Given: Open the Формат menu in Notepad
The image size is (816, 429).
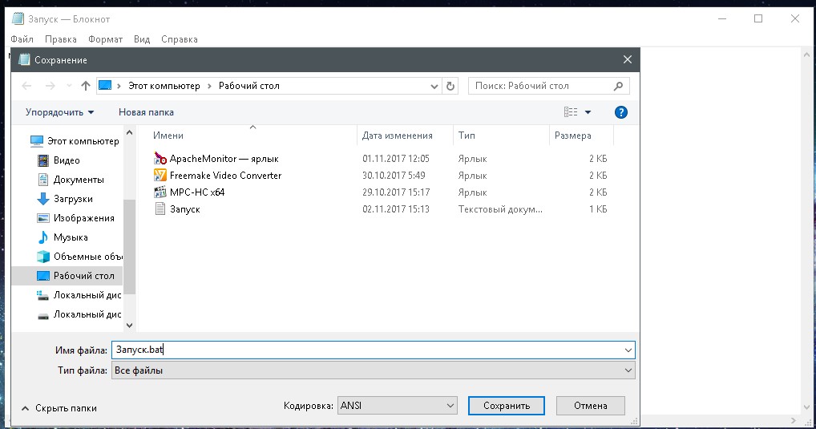Looking at the screenshot, I should pos(105,39).
